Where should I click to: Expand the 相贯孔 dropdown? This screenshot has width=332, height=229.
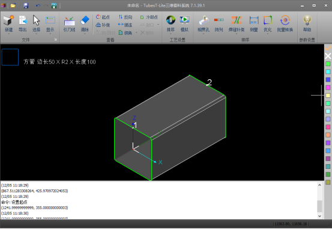click(x=204, y=34)
